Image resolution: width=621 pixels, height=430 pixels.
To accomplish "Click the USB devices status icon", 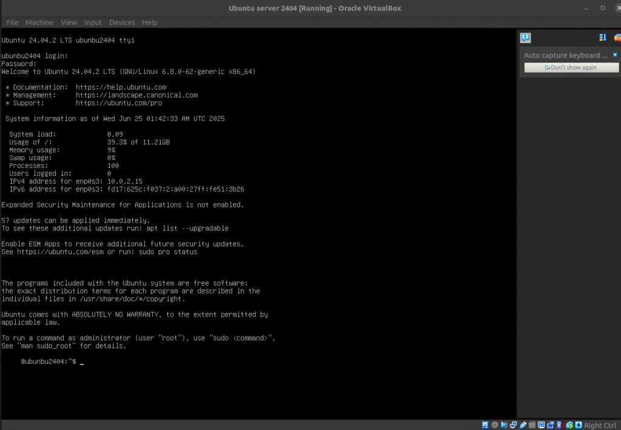I will (x=523, y=425).
